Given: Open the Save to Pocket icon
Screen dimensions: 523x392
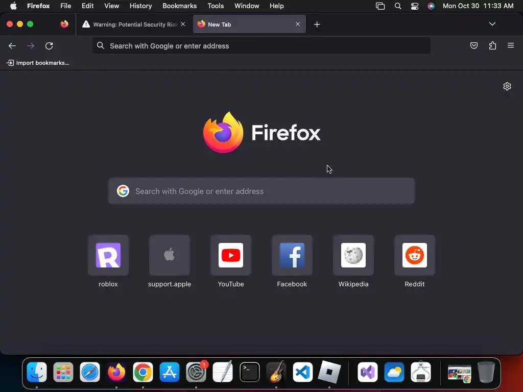Looking at the screenshot, I should 473,45.
